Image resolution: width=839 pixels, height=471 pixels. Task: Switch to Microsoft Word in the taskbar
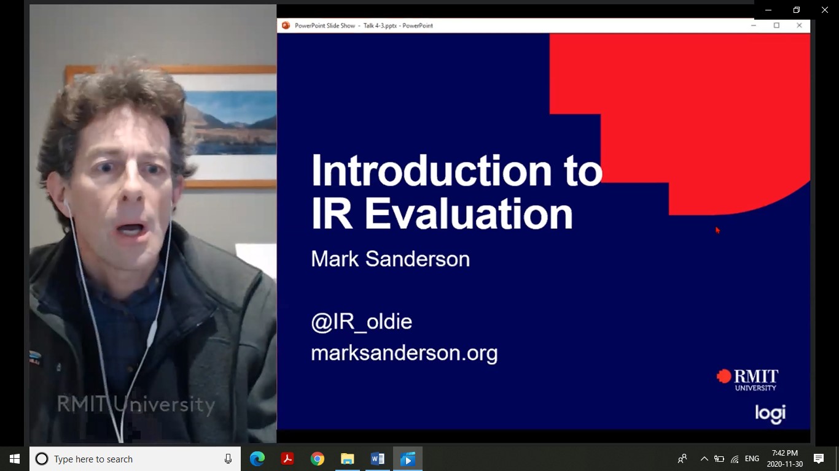pyautogui.click(x=377, y=459)
